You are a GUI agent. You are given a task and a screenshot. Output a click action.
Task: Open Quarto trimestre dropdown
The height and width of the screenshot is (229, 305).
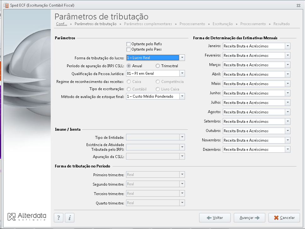pyautogui.click(x=182, y=203)
